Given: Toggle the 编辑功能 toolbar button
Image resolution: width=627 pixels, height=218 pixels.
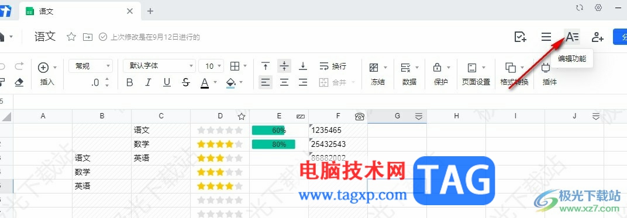Looking at the screenshot, I should [572, 37].
